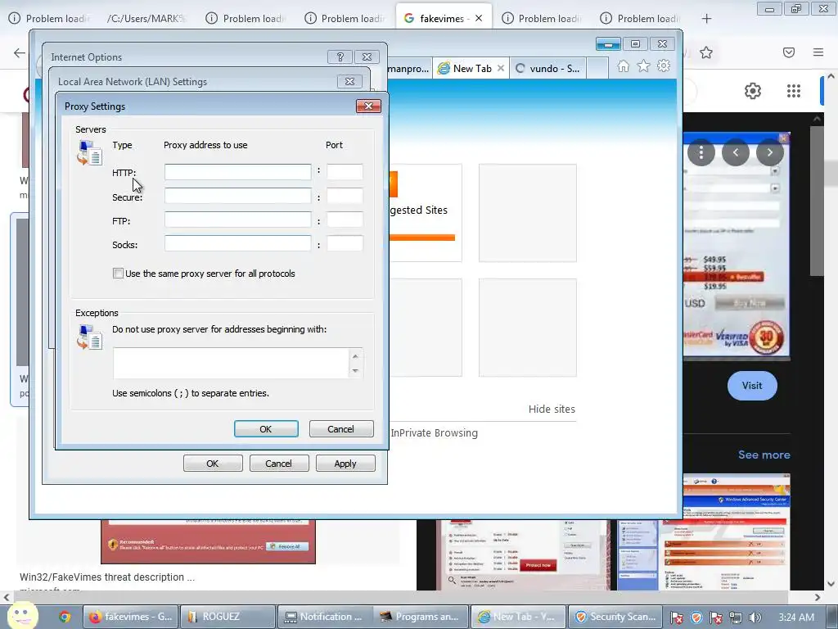This screenshot has width=838, height=629.
Task: Click the Visit button in Google Images
Action: point(752,386)
